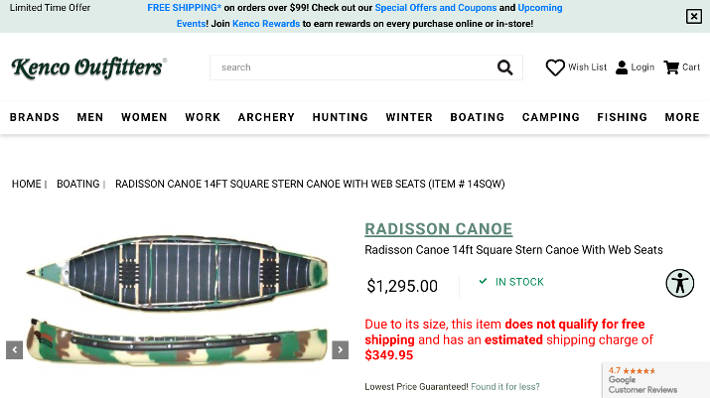The image size is (710, 398).
Task: Open the Radisson Canoe brand link
Action: tap(438, 229)
